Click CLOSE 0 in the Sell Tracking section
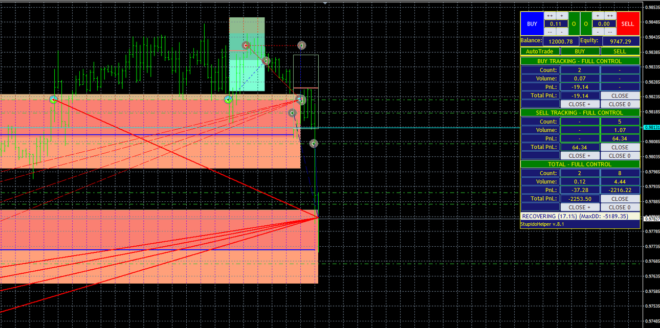This screenshot has width=660, height=328. coord(620,155)
